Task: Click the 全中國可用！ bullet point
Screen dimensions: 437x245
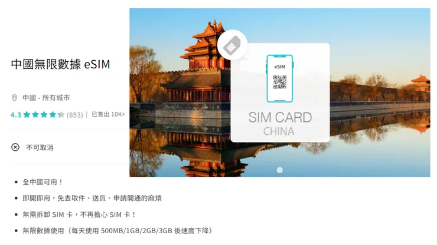Action: [43, 182]
